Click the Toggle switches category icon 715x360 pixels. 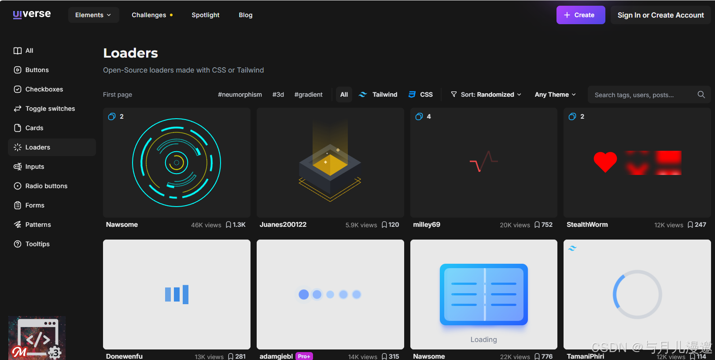click(18, 109)
